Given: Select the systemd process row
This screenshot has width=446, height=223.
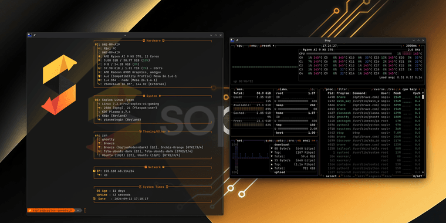Looking at the screenshot, I should pos(373,153).
